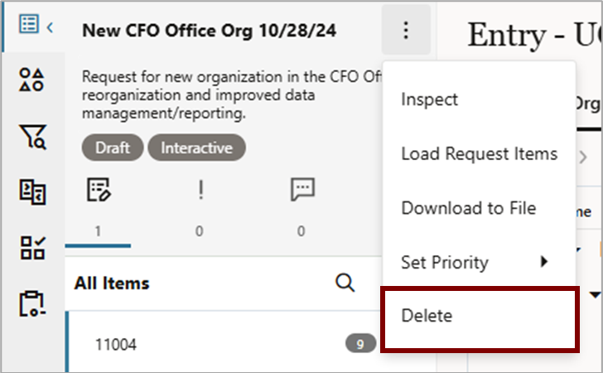Screen dimensions: 603x373
Task: Click the Interactive badge
Action: (196, 148)
